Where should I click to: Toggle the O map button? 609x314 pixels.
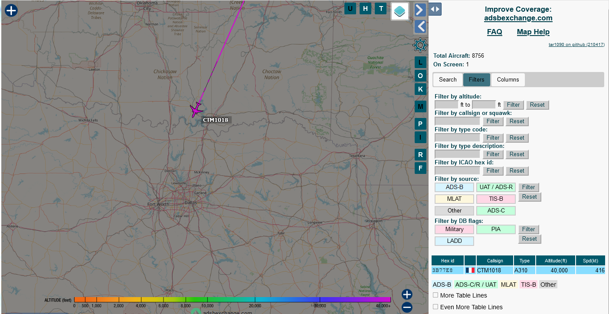420,76
